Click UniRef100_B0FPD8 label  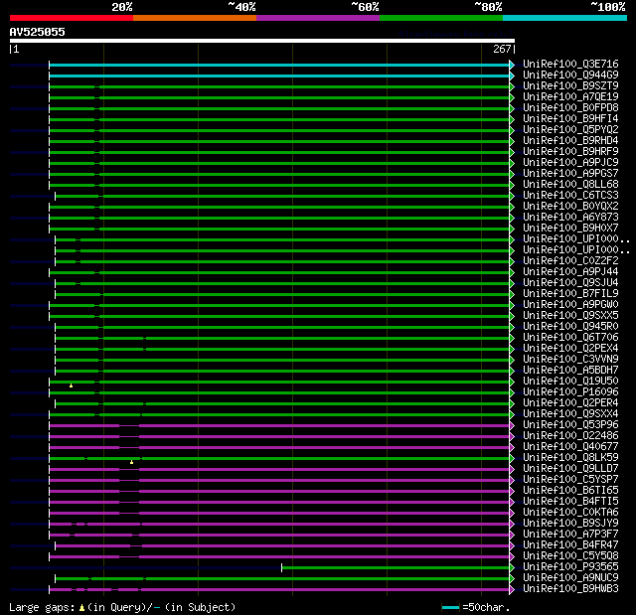[570, 108]
